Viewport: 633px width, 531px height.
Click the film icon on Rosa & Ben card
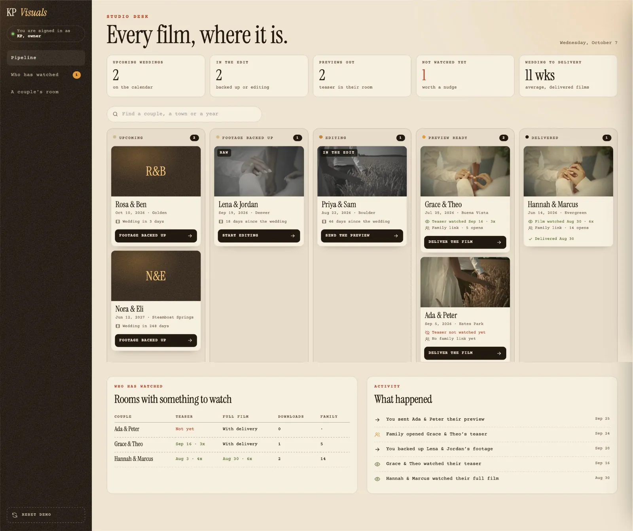pos(118,222)
